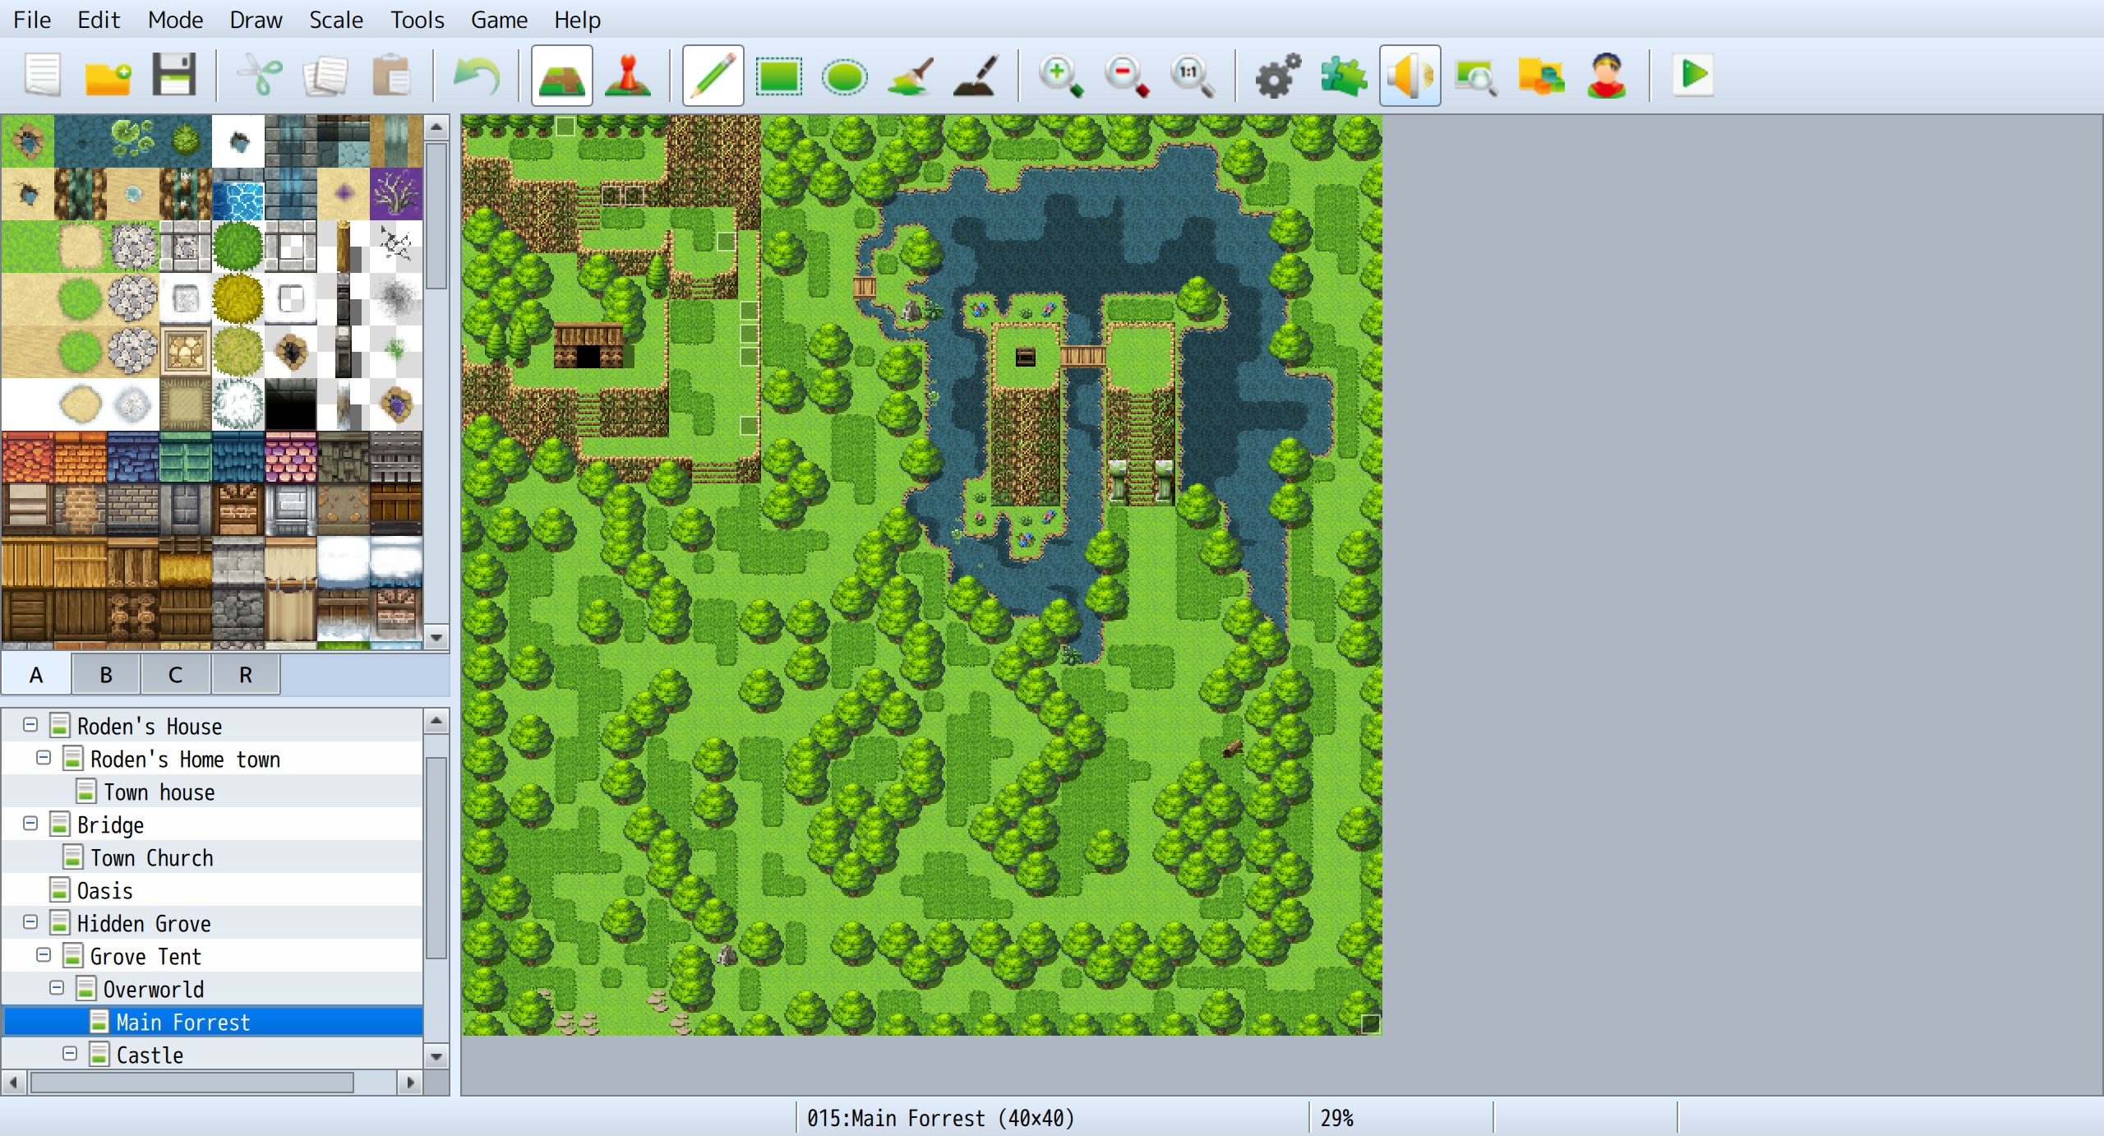Collapse the Hidden Grove map node
The height and width of the screenshot is (1136, 2104).
point(30,922)
